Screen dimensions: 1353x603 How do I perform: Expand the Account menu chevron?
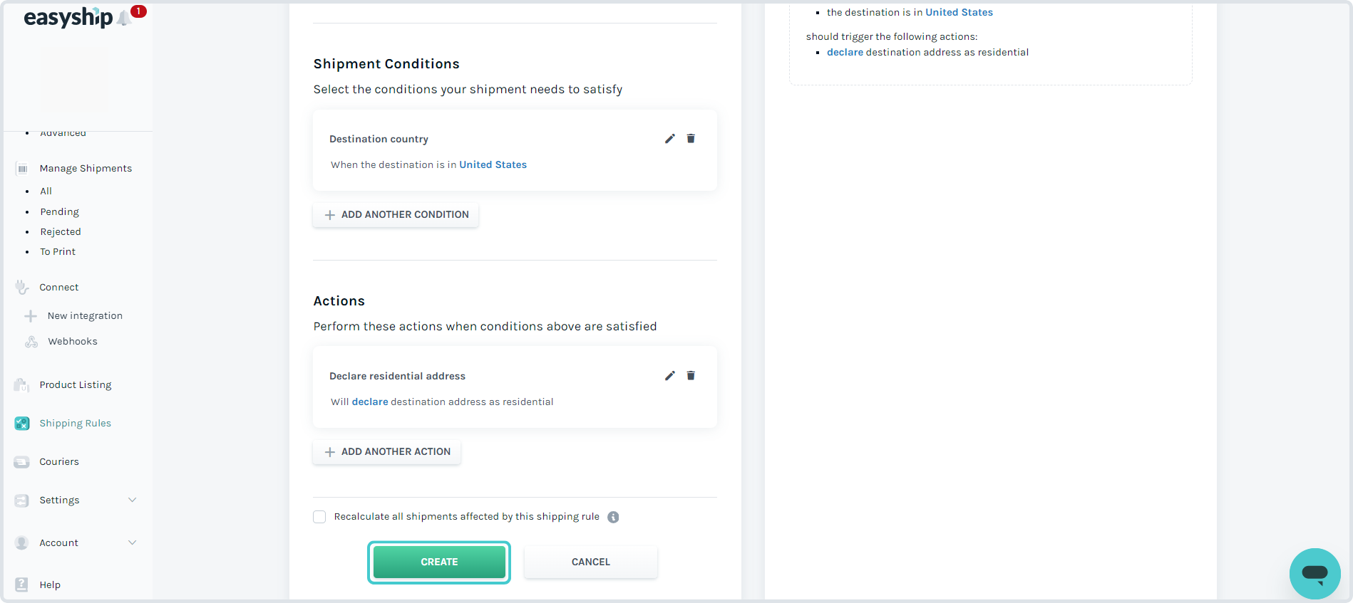point(132,542)
